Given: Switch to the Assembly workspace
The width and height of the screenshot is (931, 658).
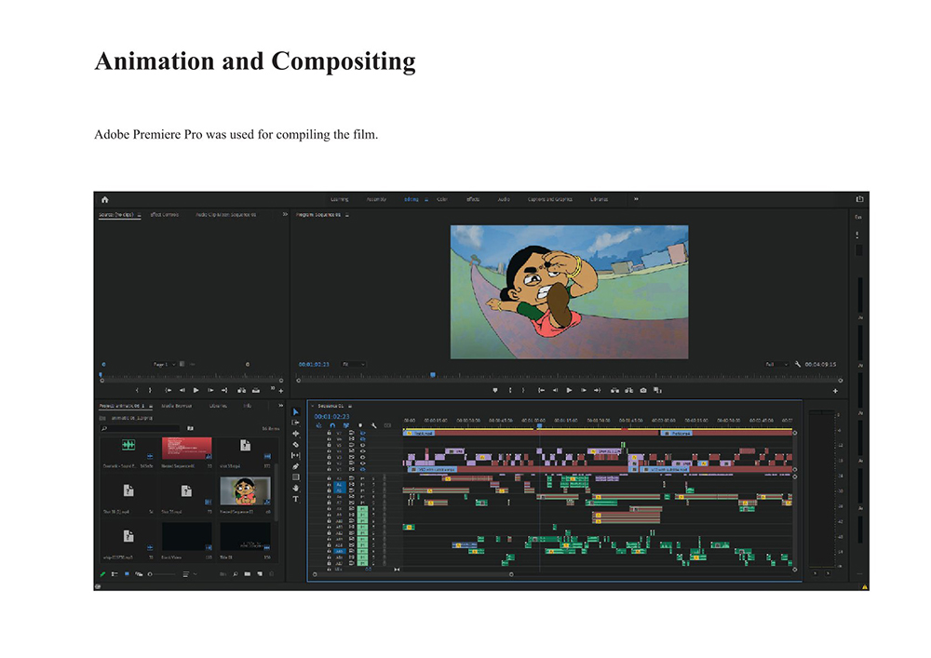Looking at the screenshot, I should [x=376, y=199].
